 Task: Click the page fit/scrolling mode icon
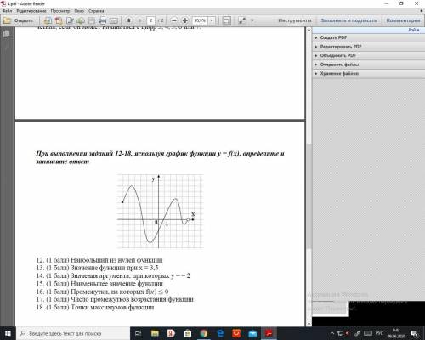click(227, 20)
